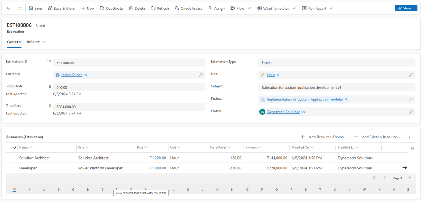
Task: Click the back arrow icon
Action: [9, 8]
